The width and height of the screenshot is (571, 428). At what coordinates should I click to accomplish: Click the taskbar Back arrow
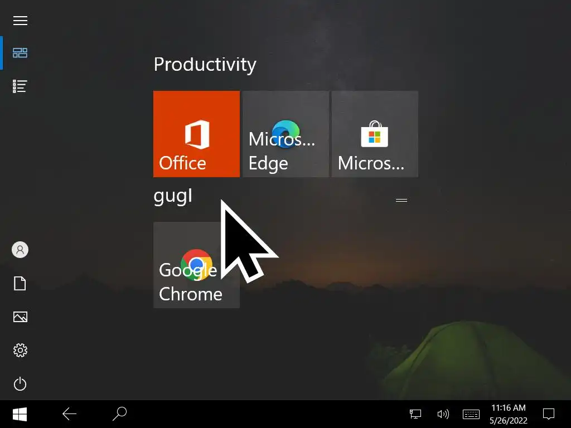pyautogui.click(x=69, y=414)
